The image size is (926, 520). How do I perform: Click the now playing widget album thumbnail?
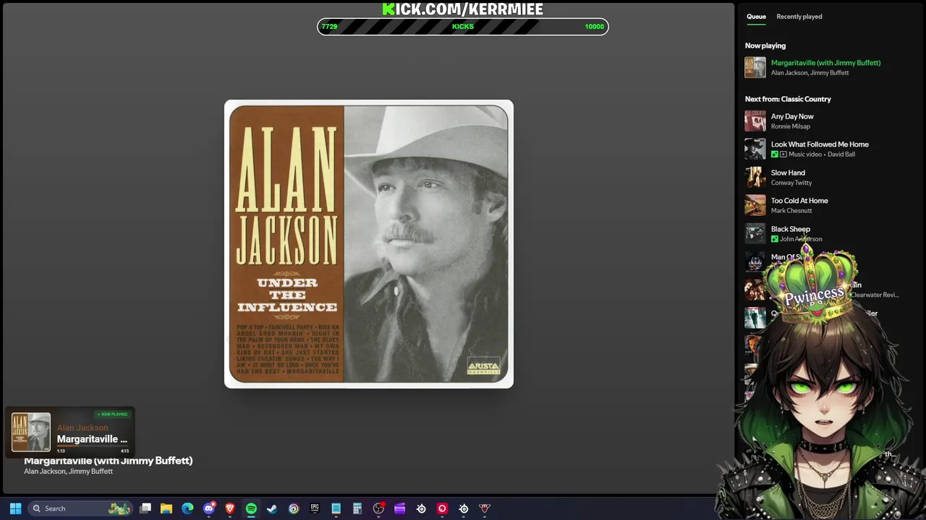tap(30, 432)
